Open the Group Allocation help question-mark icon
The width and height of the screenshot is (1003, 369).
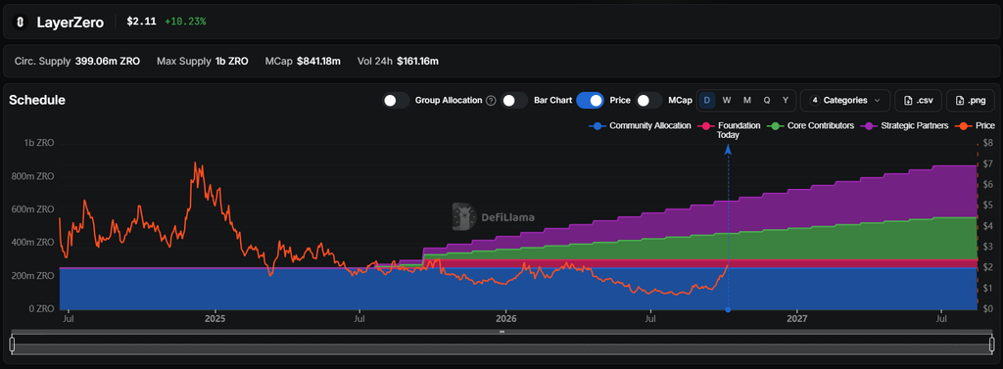491,101
